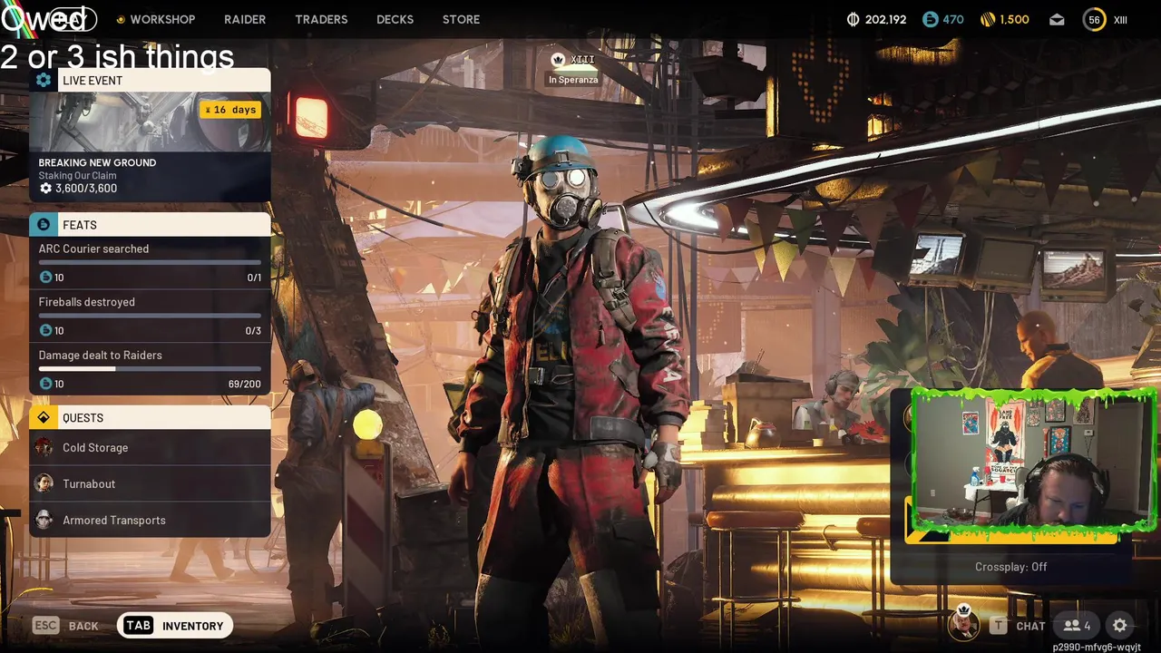Click the ARC Courier searched feat
1161x653 pixels.
150,263
